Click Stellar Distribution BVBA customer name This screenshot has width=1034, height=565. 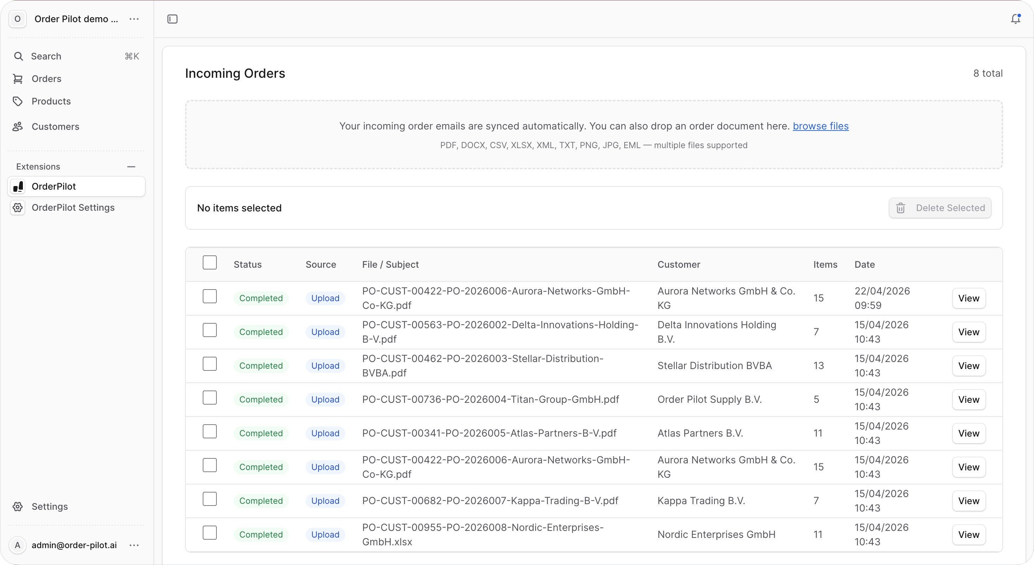[x=714, y=366]
